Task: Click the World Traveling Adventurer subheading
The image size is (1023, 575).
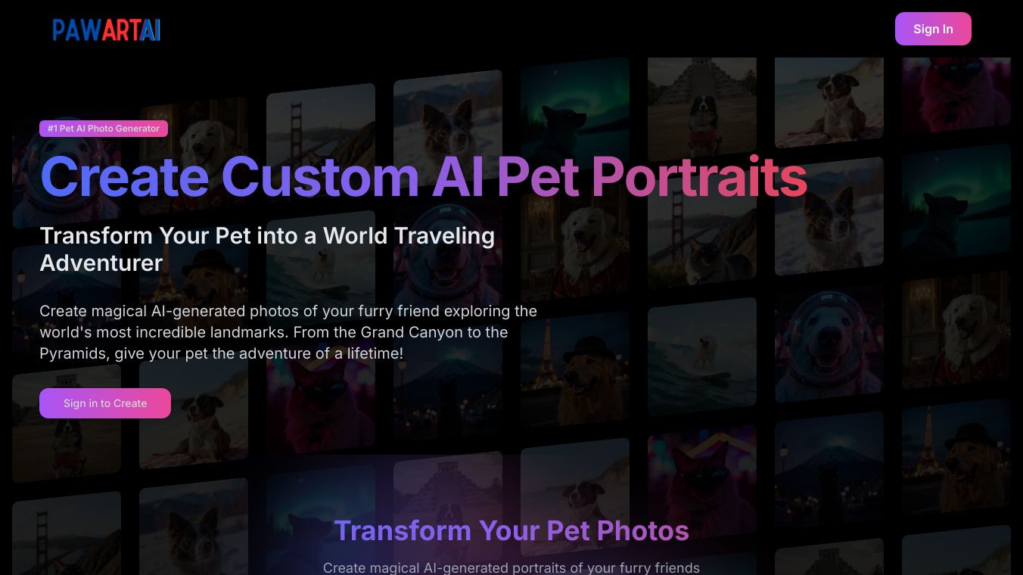Action: [x=267, y=249]
